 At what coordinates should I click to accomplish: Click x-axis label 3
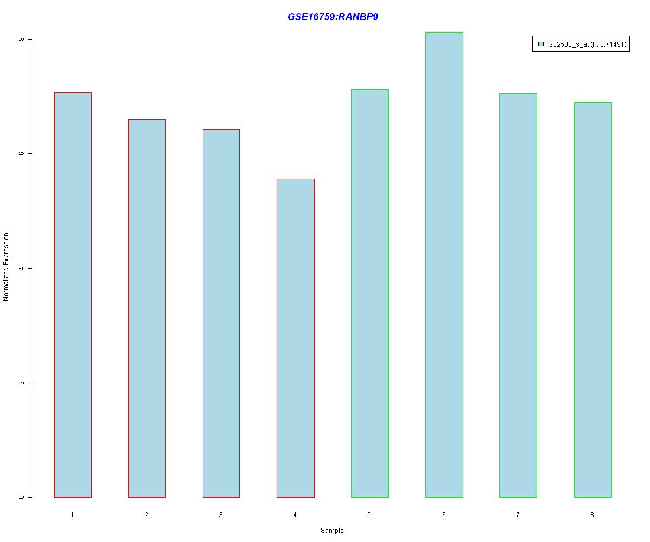pyautogui.click(x=220, y=514)
